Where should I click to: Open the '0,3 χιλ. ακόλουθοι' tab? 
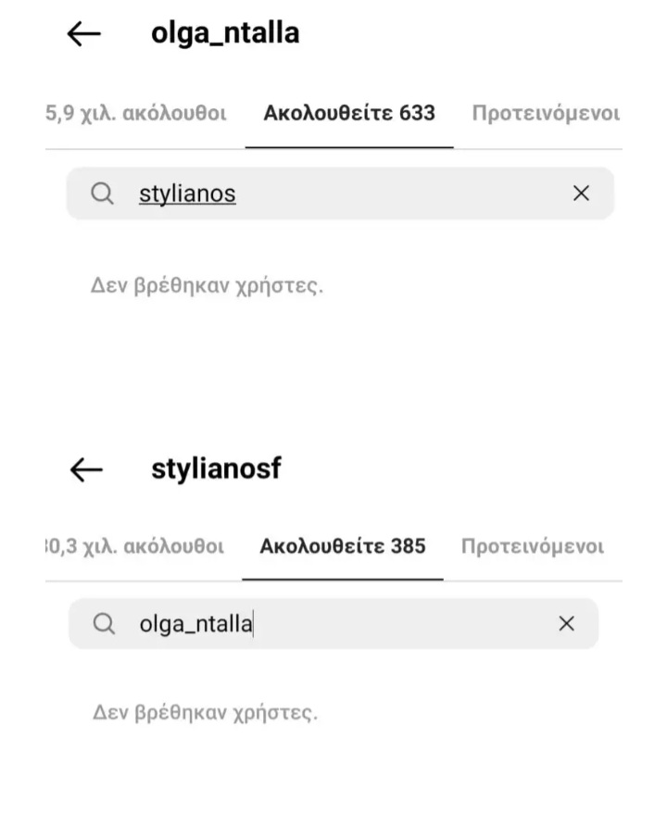(x=135, y=546)
